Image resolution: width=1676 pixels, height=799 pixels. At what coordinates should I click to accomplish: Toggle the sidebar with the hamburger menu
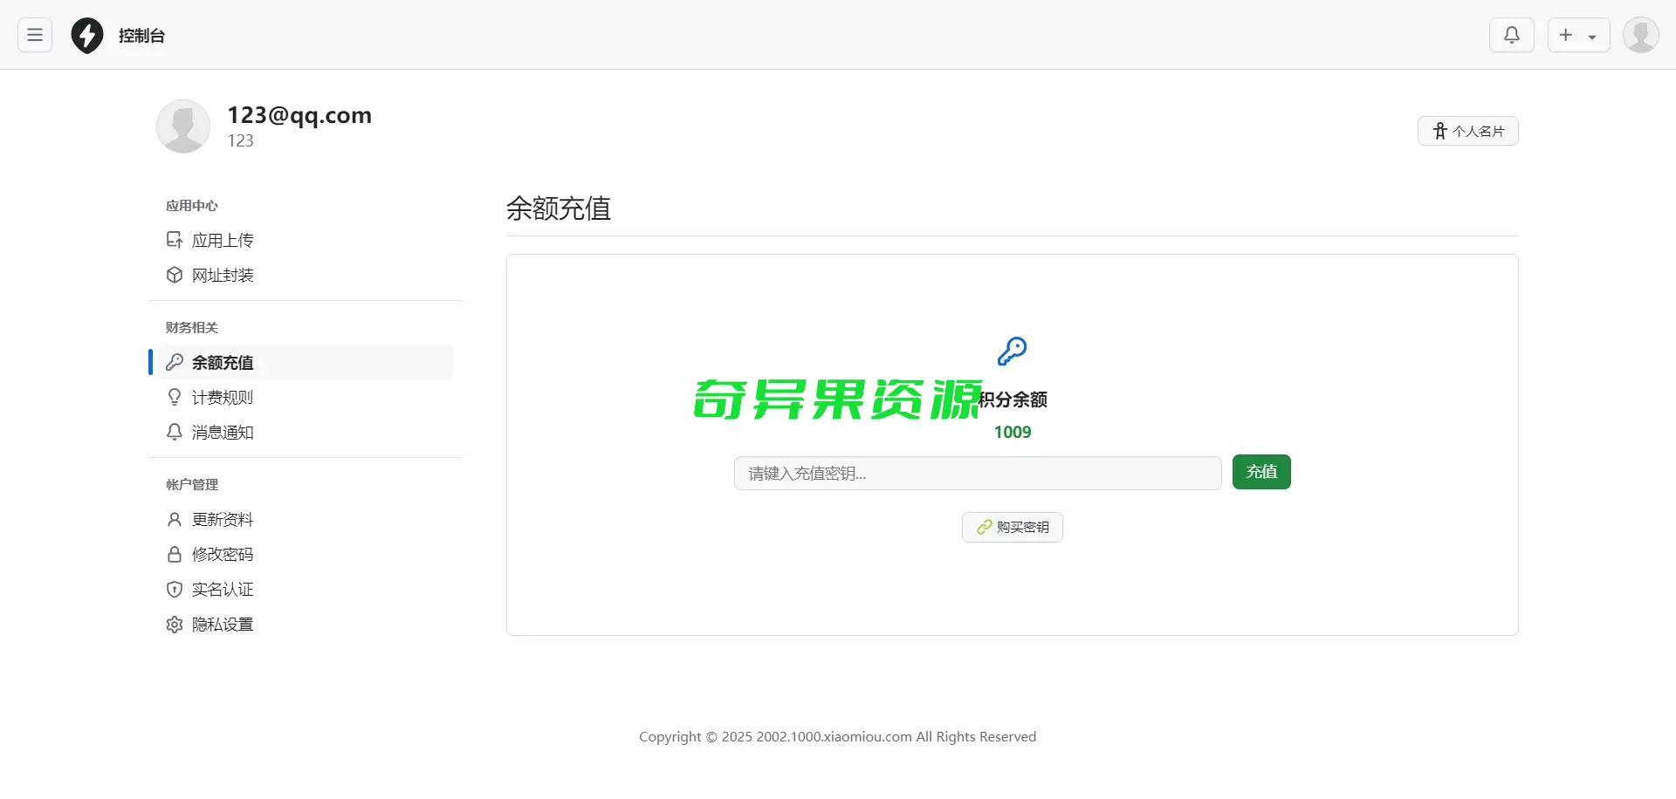(x=34, y=35)
